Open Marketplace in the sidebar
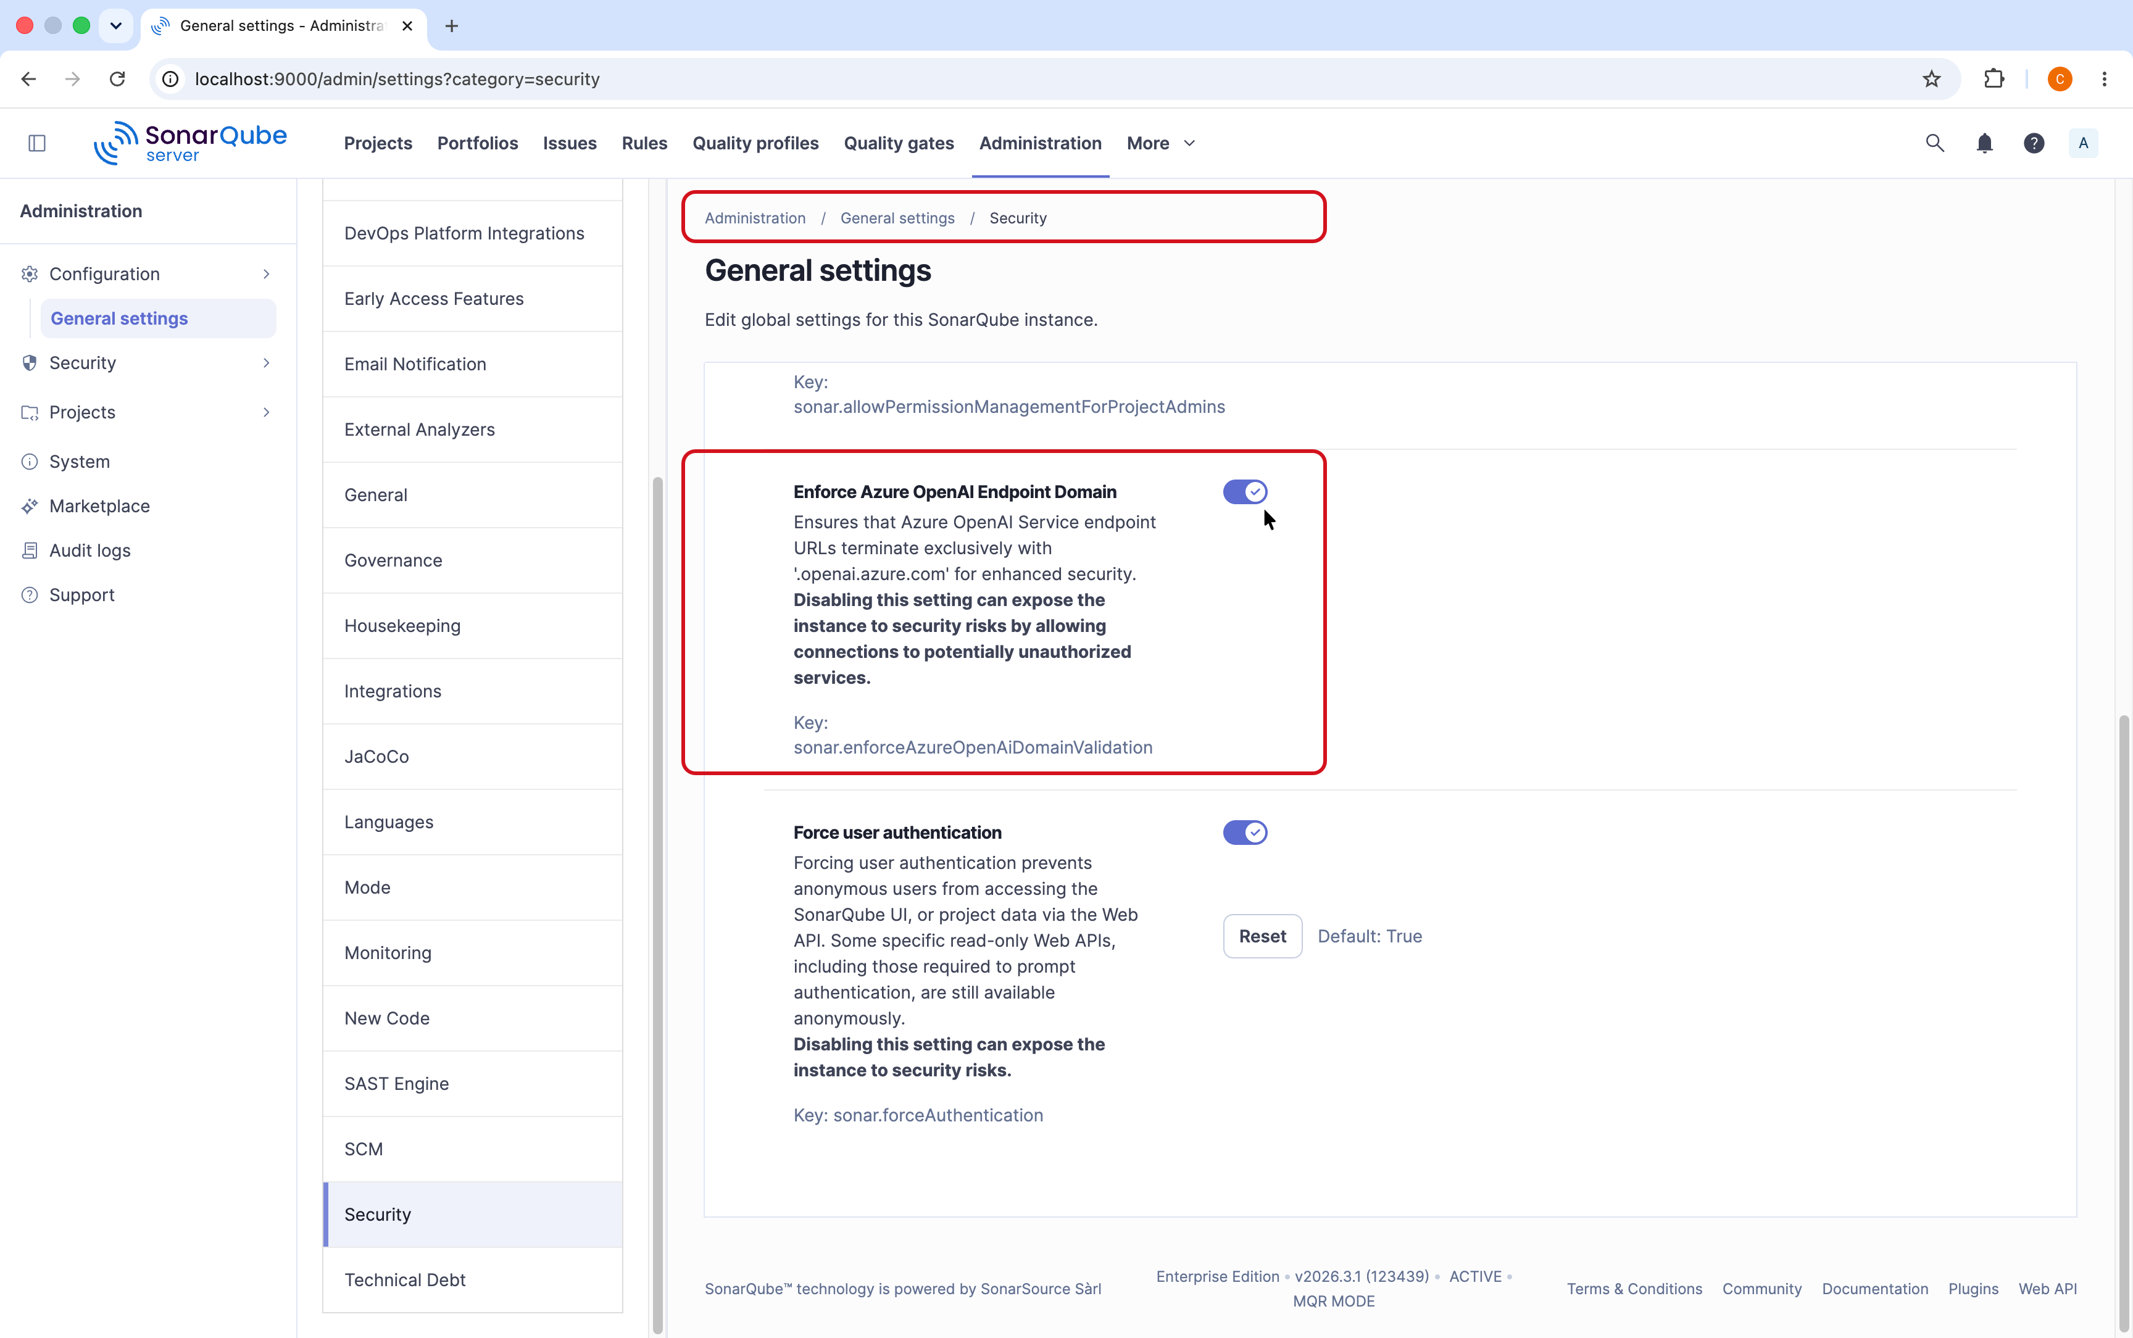This screenshot has height=1338, width=2133. tap(148, 506)
